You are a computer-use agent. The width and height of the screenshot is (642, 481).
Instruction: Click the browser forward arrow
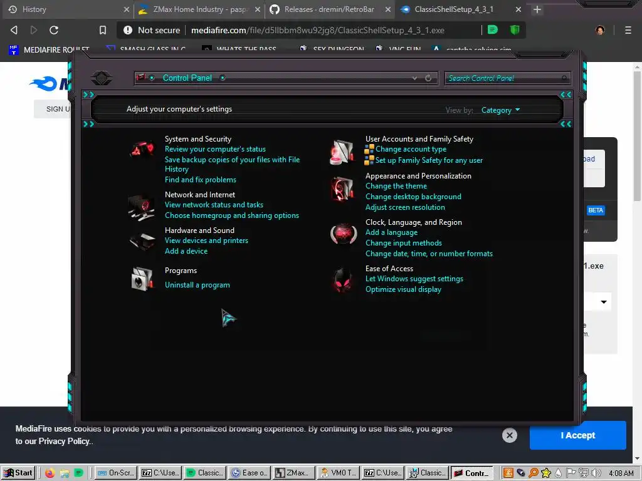[x=34, y=30]
